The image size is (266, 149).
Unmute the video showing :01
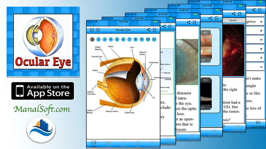[206, 80]
